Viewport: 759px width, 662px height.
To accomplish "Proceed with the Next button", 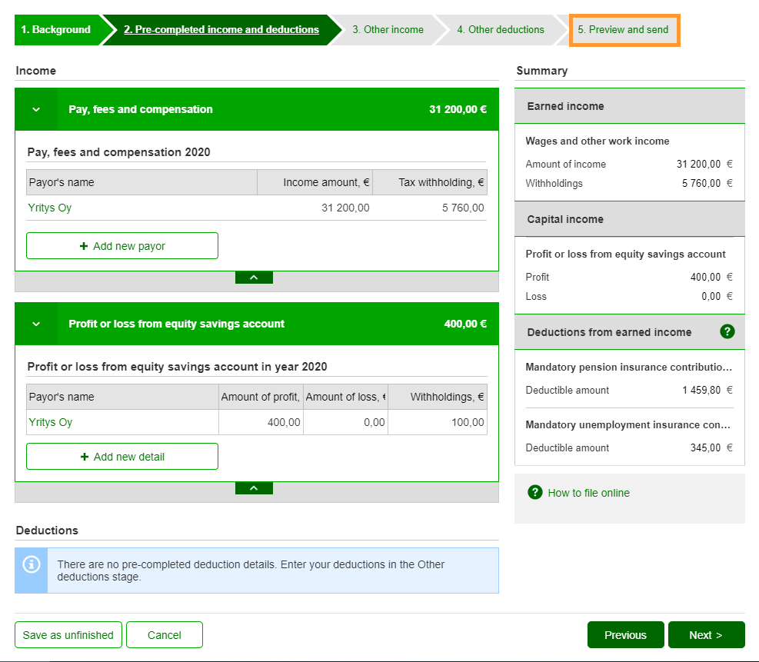I will 706,635.
